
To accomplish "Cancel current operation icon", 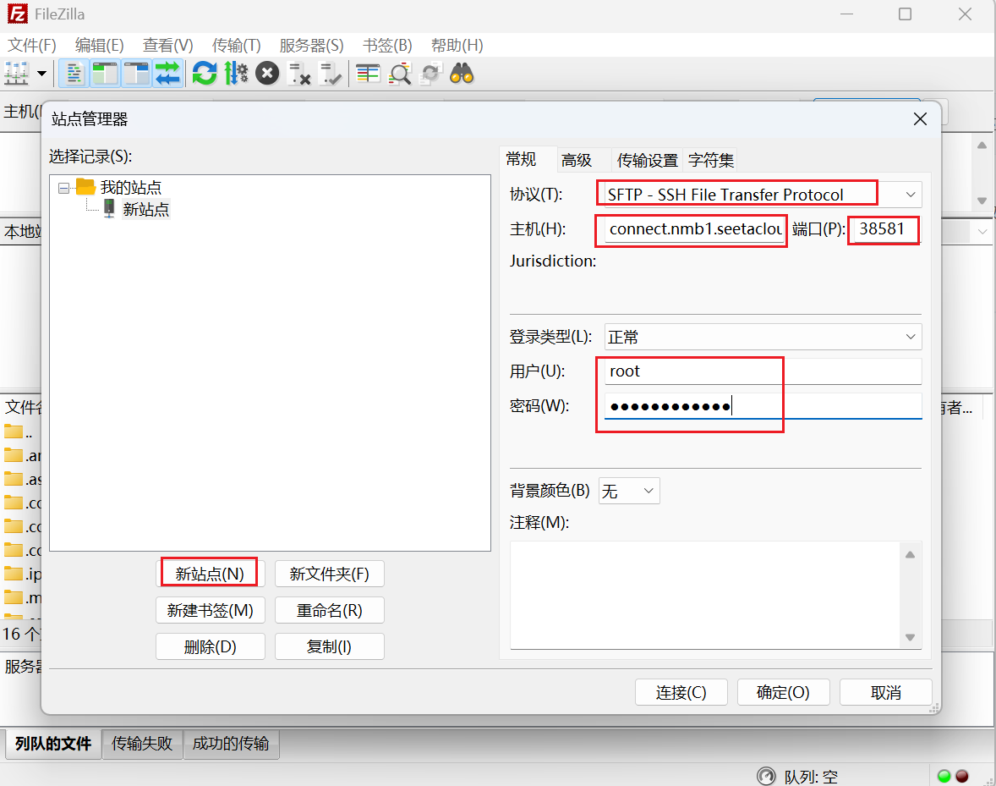I will pyautogui.click(x=267, y=74).
